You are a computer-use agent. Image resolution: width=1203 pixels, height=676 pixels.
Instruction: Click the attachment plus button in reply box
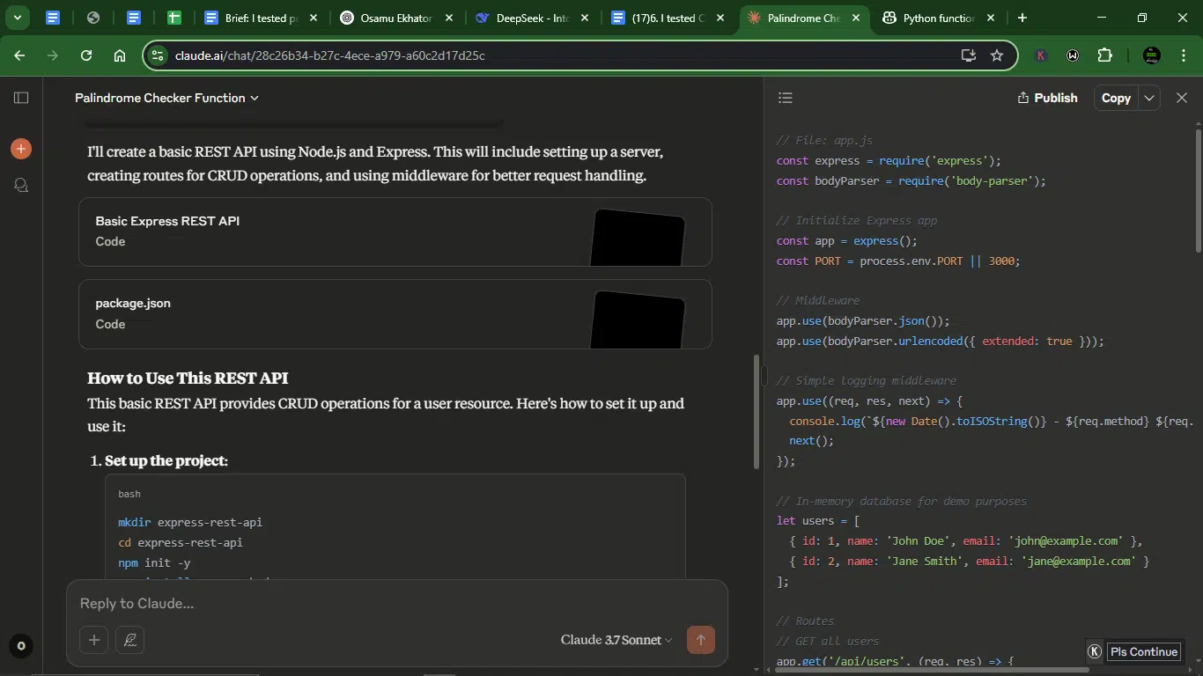pos(94,640)
